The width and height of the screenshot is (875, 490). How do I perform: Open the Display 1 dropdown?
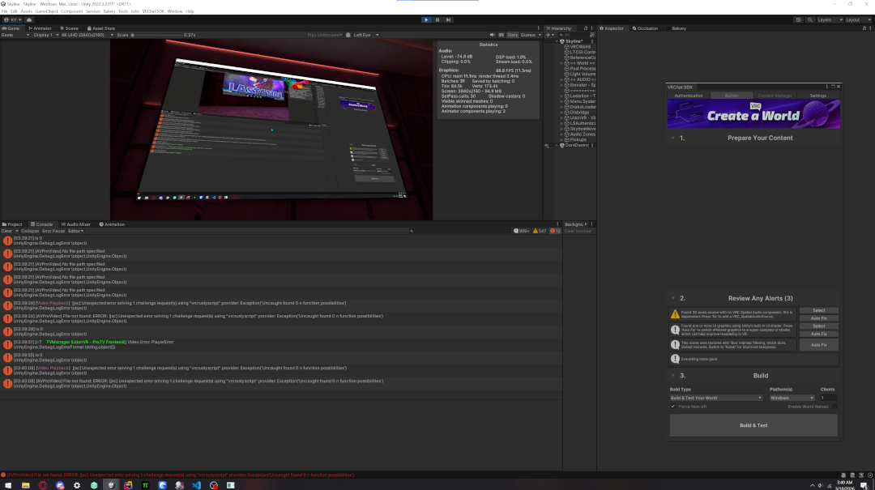pyautogui.click(x=45, y=35)
